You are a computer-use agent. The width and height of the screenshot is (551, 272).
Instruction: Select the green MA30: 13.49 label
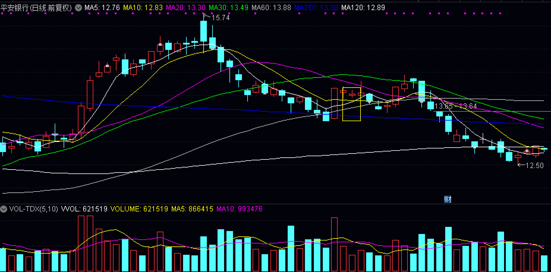pos(229,8)
